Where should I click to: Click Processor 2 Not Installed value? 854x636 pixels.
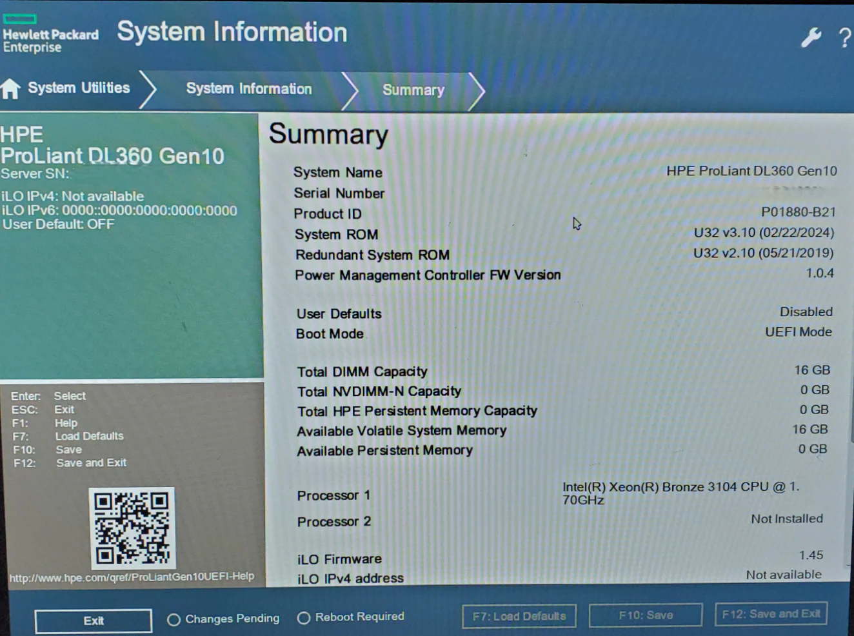pos(787,519)
